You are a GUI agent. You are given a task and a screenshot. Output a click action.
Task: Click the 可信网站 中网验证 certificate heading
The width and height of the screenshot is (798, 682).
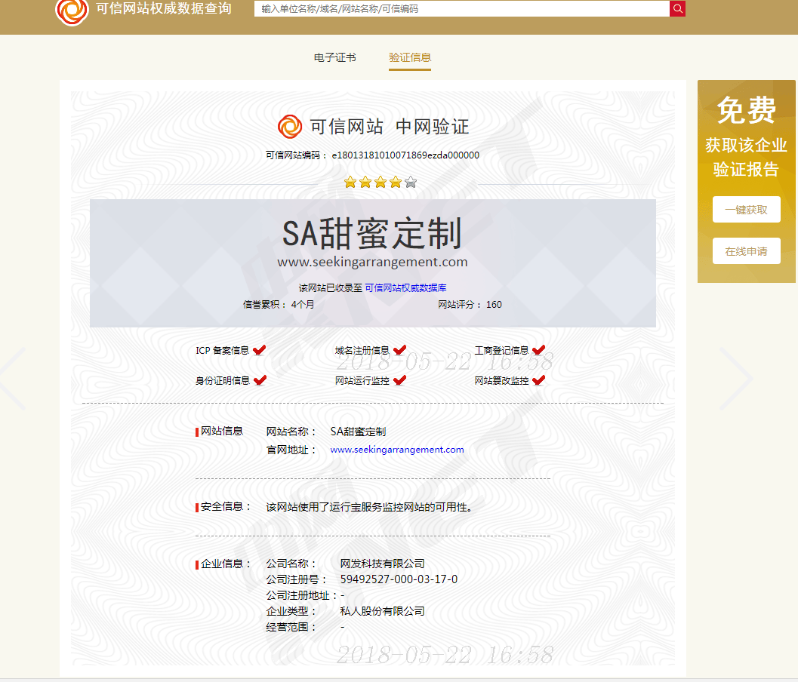[x=390, y=127]
